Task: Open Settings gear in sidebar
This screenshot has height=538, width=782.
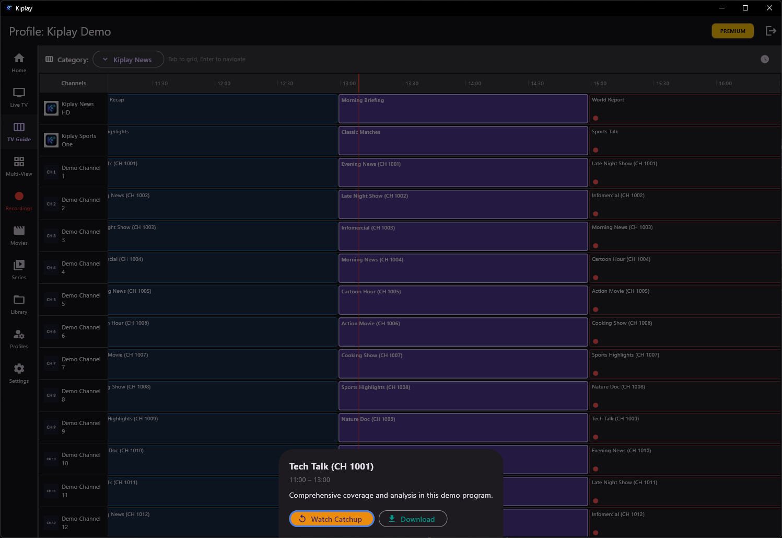Action: click(x=19, y=373)
